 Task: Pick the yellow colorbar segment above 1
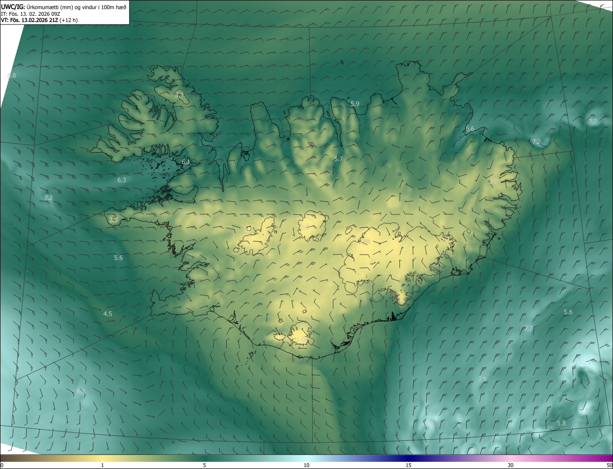click(x=102, y=458)
